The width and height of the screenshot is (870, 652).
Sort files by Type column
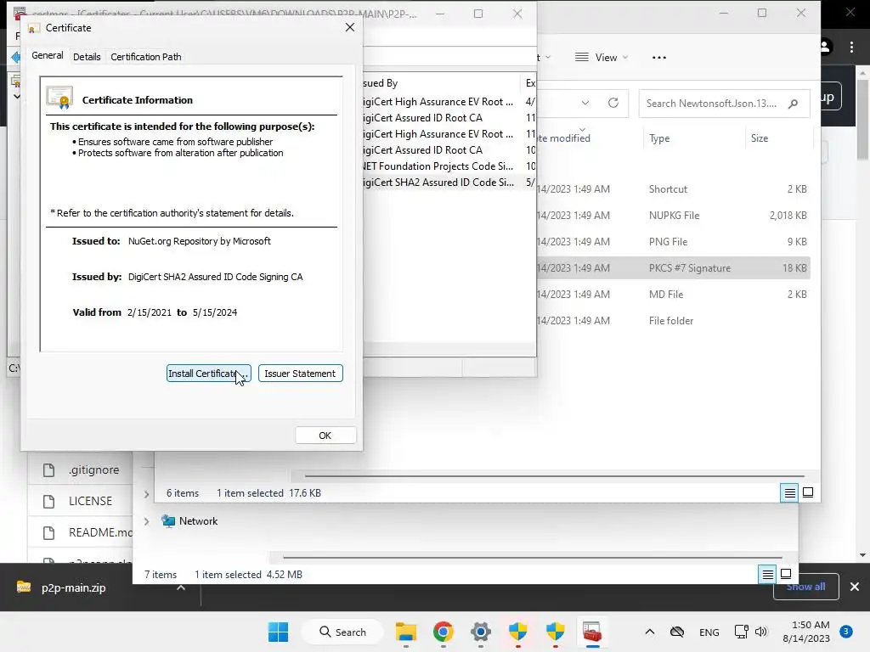(659, 138)
